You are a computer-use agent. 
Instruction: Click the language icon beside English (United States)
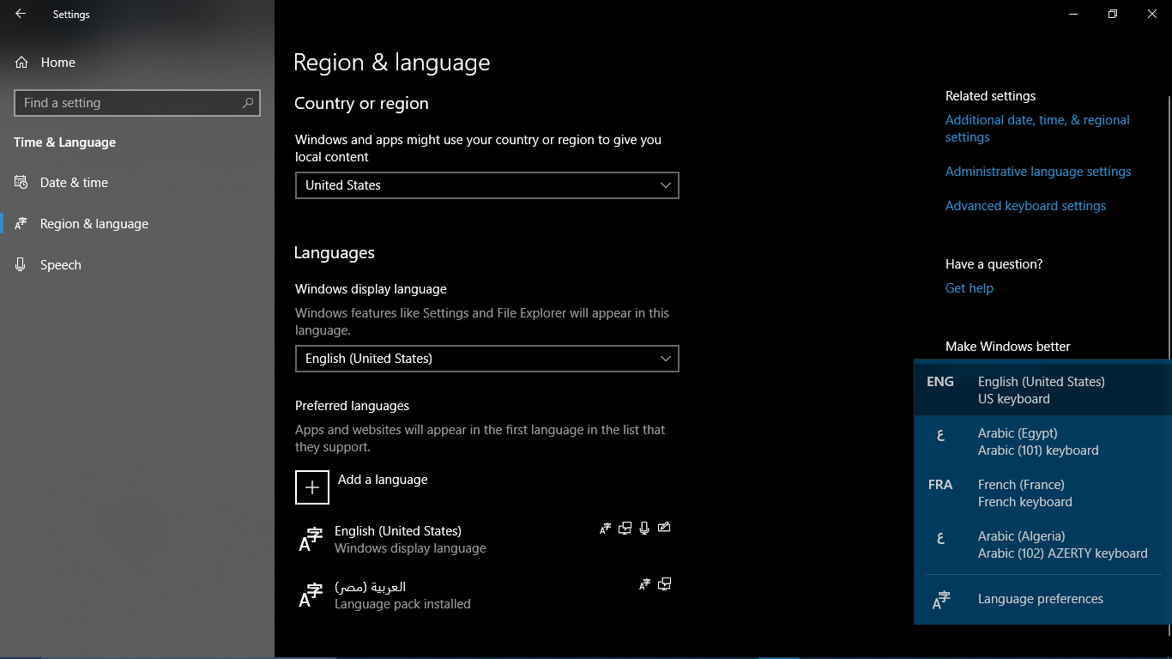point(310,540)
